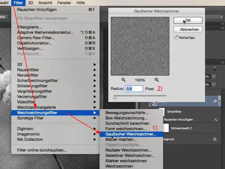This screenshot has height=169, width=225.
Task: Click the Radius slider handle
Action: pos(115,97)
